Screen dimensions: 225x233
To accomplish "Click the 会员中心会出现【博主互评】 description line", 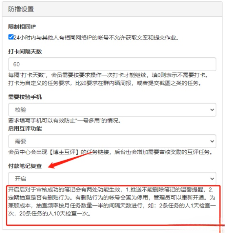I will (110, 152).
